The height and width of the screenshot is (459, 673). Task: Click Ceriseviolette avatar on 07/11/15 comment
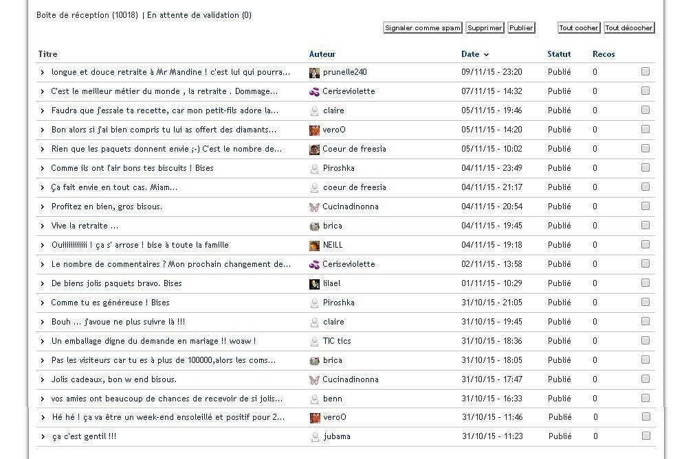[314, 92]
